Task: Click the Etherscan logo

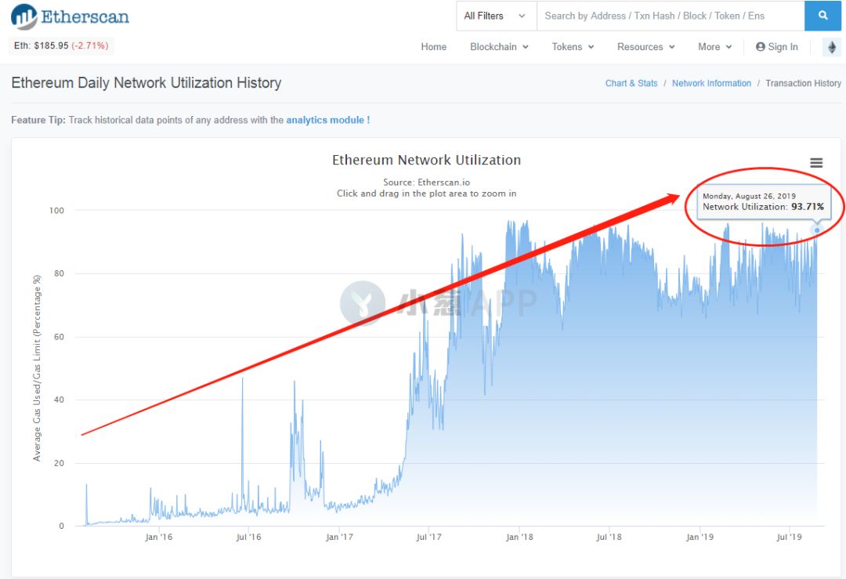Action: 70,16
